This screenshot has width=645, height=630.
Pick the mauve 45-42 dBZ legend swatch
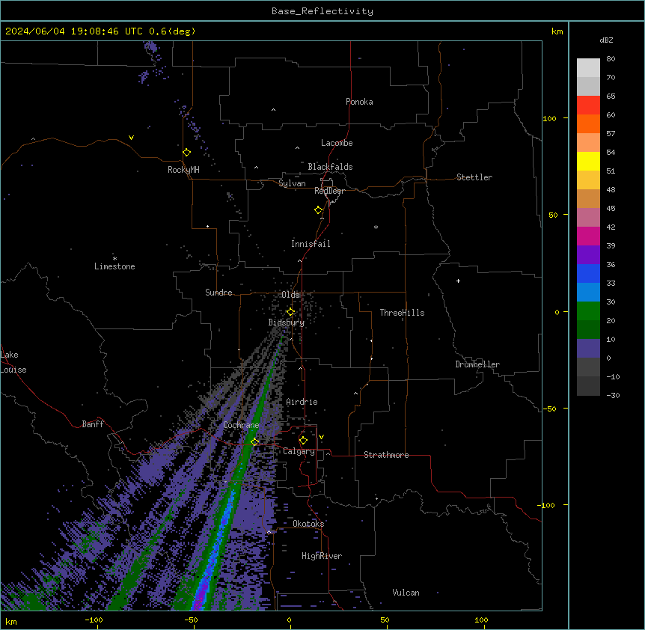point(588,218)
